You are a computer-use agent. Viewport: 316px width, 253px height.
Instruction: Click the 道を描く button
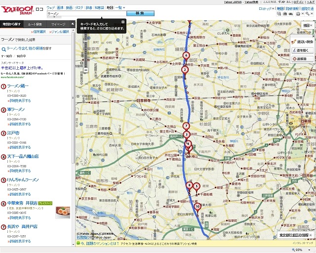pos(302,50)
